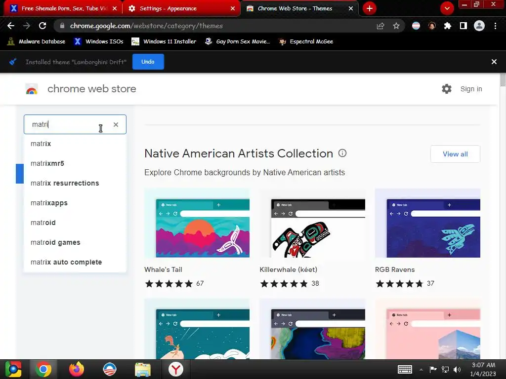Open the network tray icon
The width and height of the screenshot is (506, 379).
click(x=445, y=369)
